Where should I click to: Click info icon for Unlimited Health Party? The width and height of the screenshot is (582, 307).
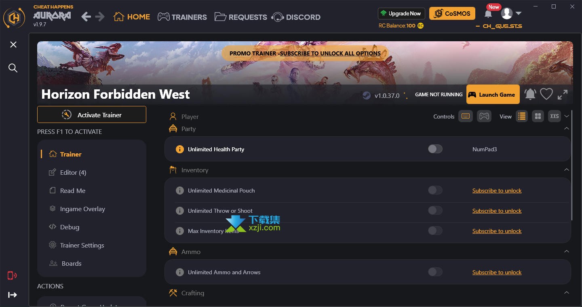180,149
